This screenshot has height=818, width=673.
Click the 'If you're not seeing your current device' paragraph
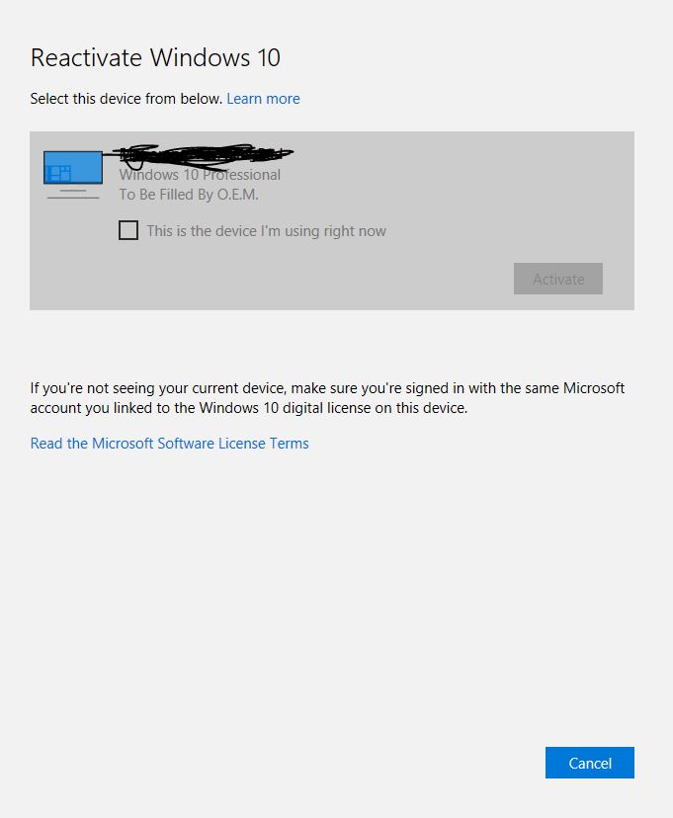[327, 398]
